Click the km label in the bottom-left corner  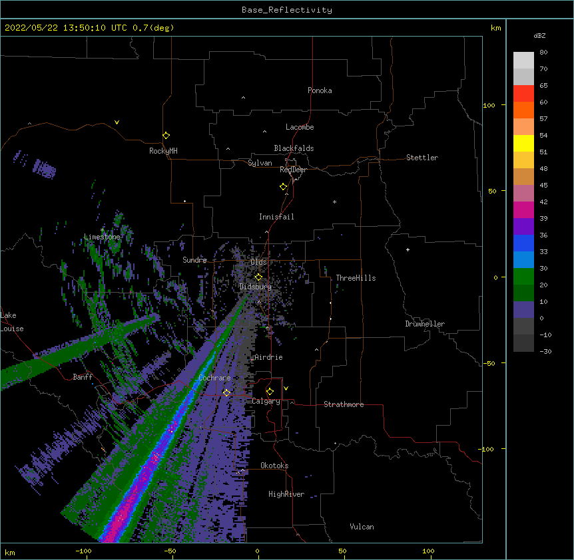(x=10, y=552)
